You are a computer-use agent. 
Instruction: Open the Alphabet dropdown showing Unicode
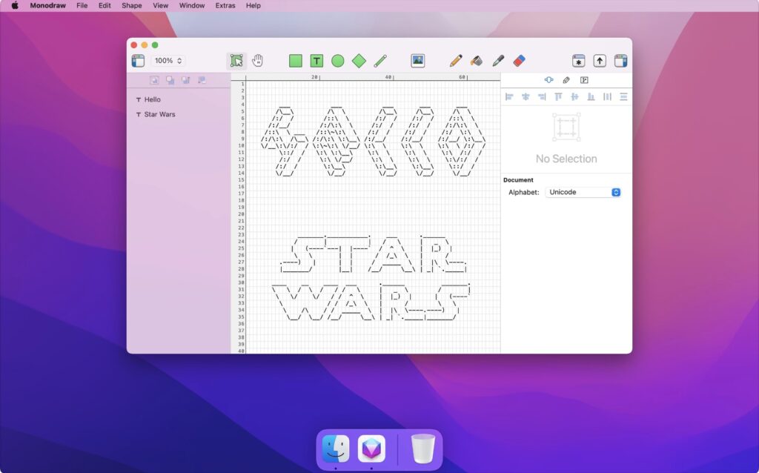tap(583, 192)
